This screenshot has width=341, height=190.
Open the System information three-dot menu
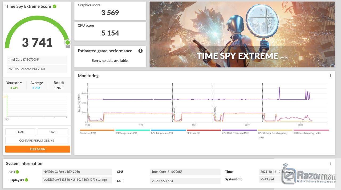click(x=331, y=163)
